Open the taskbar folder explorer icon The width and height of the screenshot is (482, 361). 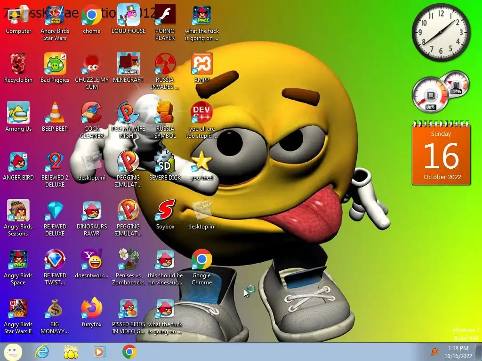71,352
